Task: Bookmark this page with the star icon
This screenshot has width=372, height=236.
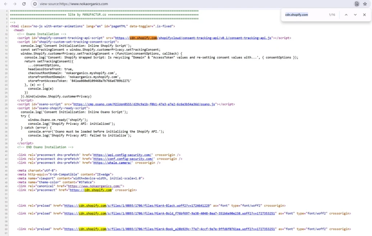Action: [x=365, y=4]
